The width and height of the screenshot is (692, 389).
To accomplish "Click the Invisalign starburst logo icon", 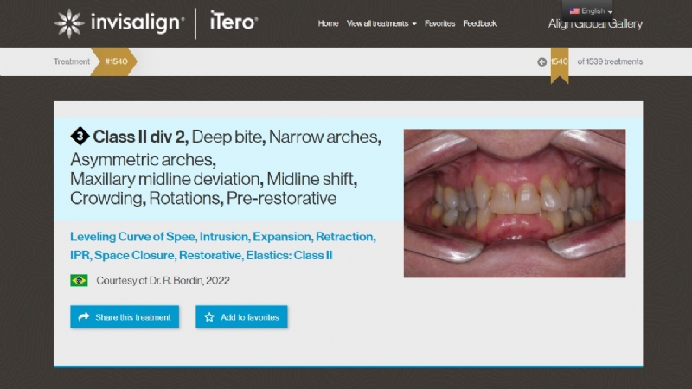I will pyautogui.click(x=69, y=23).
